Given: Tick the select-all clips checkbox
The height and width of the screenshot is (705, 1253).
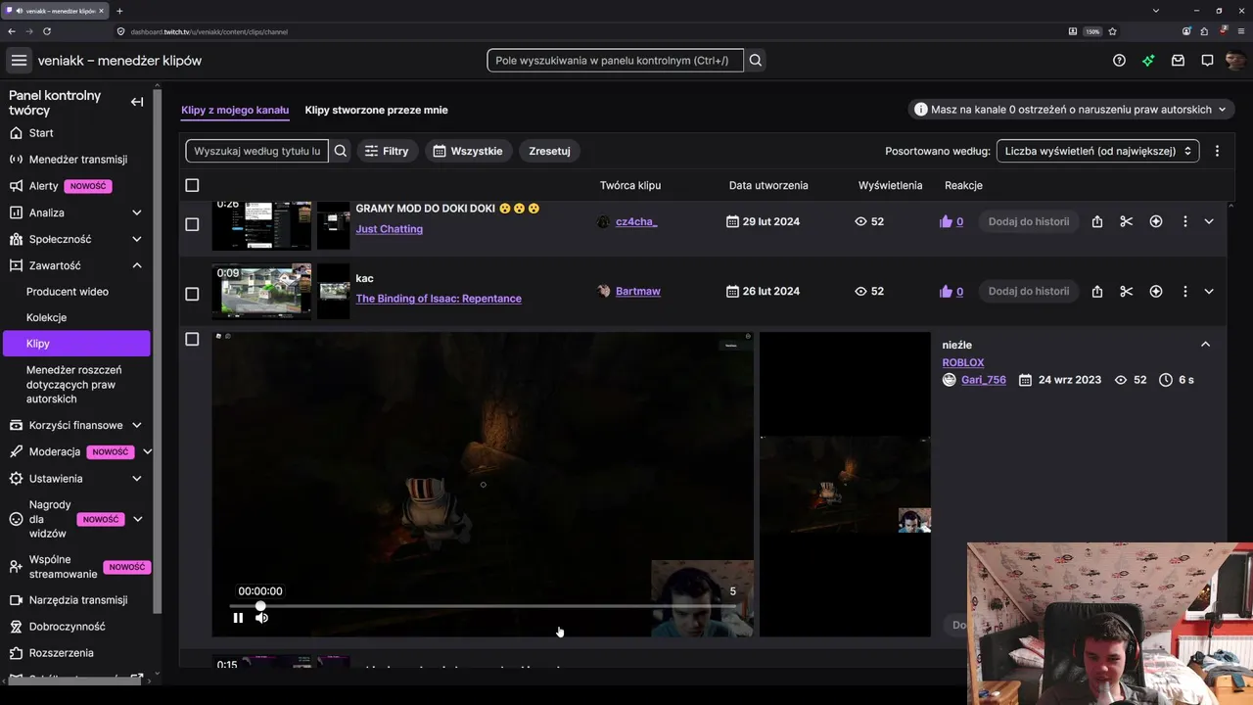Looking at the screenshot, I should point(192,185).
